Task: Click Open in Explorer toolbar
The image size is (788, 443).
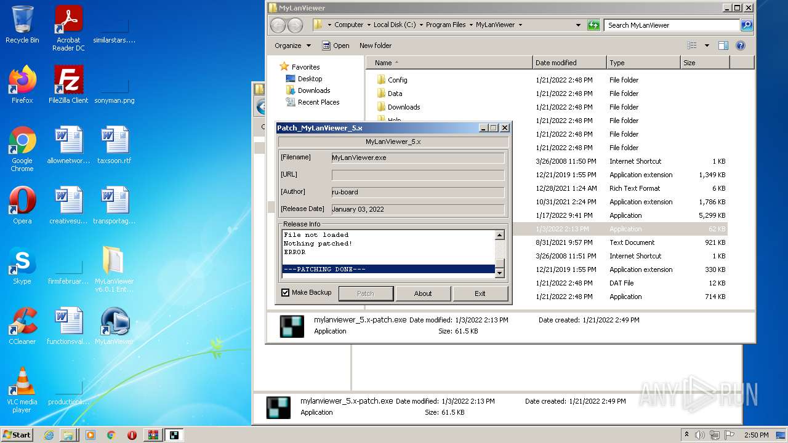Action: [336, 46]
